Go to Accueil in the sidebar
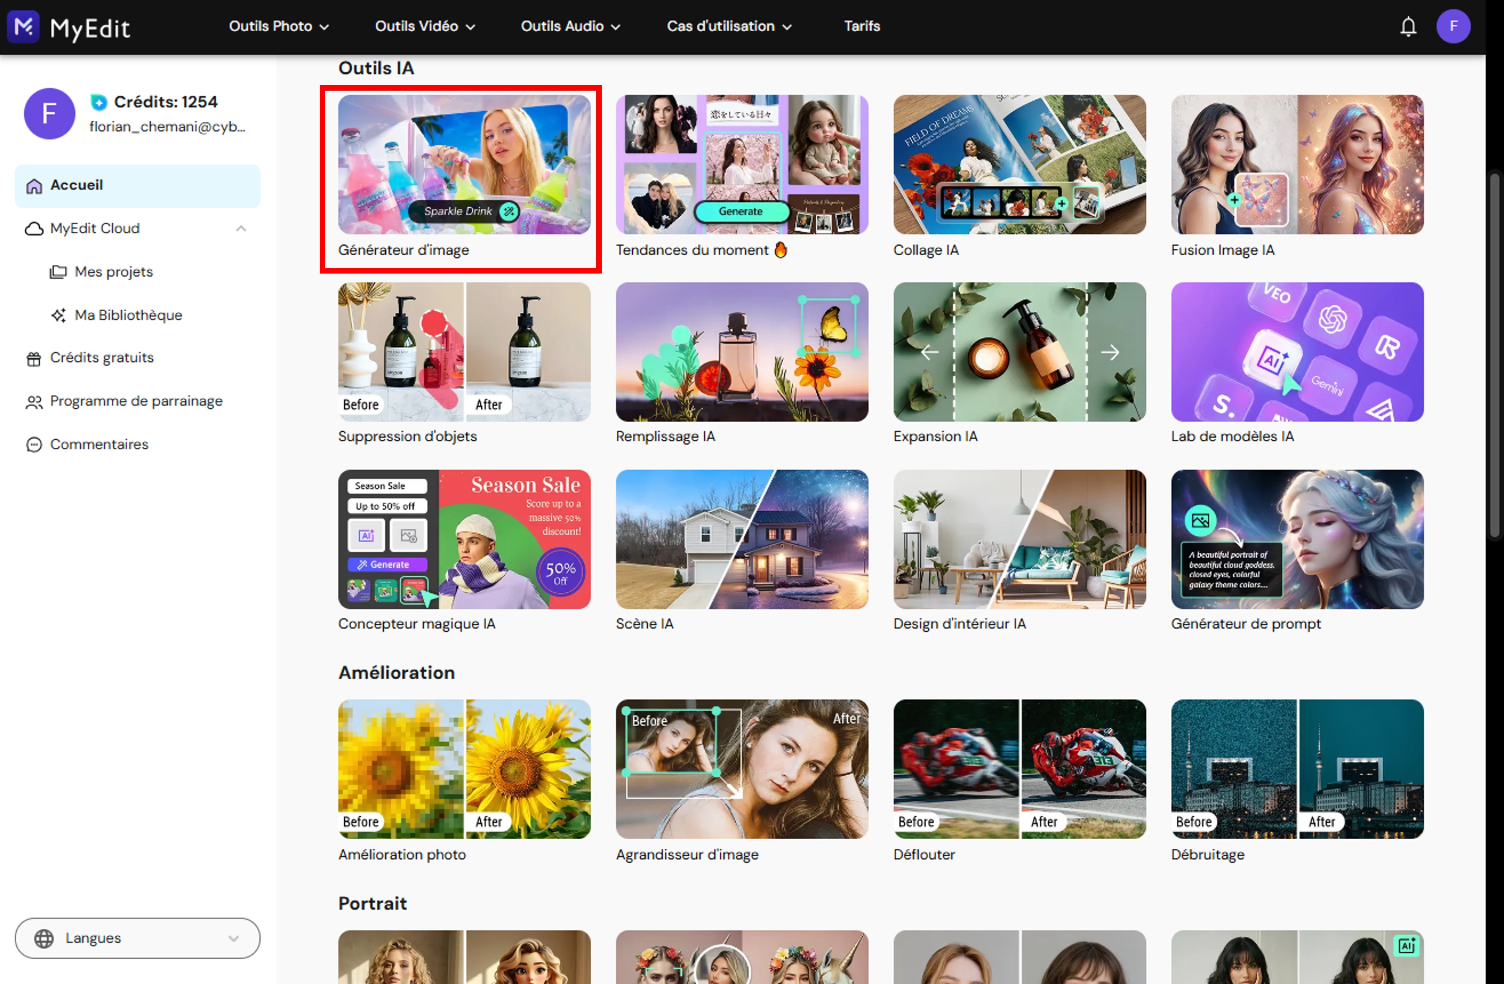The width and height of the screenshot is (1504, 984). [137, 186]
